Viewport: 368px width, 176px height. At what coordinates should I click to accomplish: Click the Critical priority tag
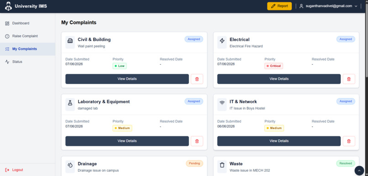(x=273, y=66)
